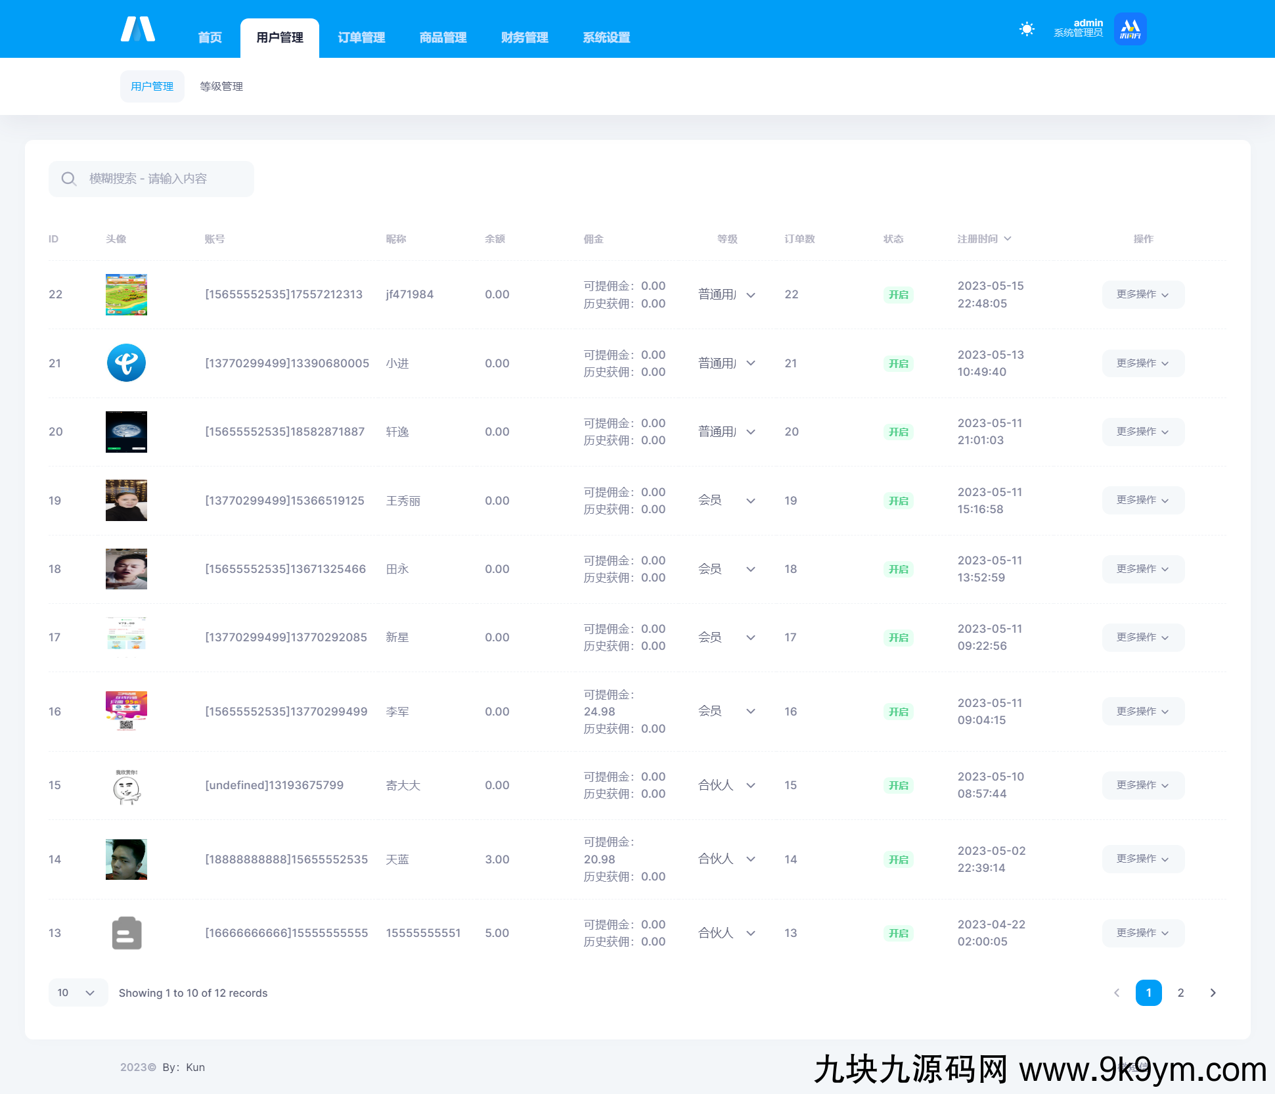Click the search magnifier icon
1275x1094 pixels.
click(69, 179)
